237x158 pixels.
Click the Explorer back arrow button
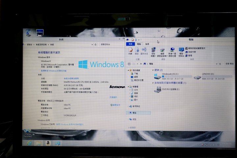[x=129, y=64]
